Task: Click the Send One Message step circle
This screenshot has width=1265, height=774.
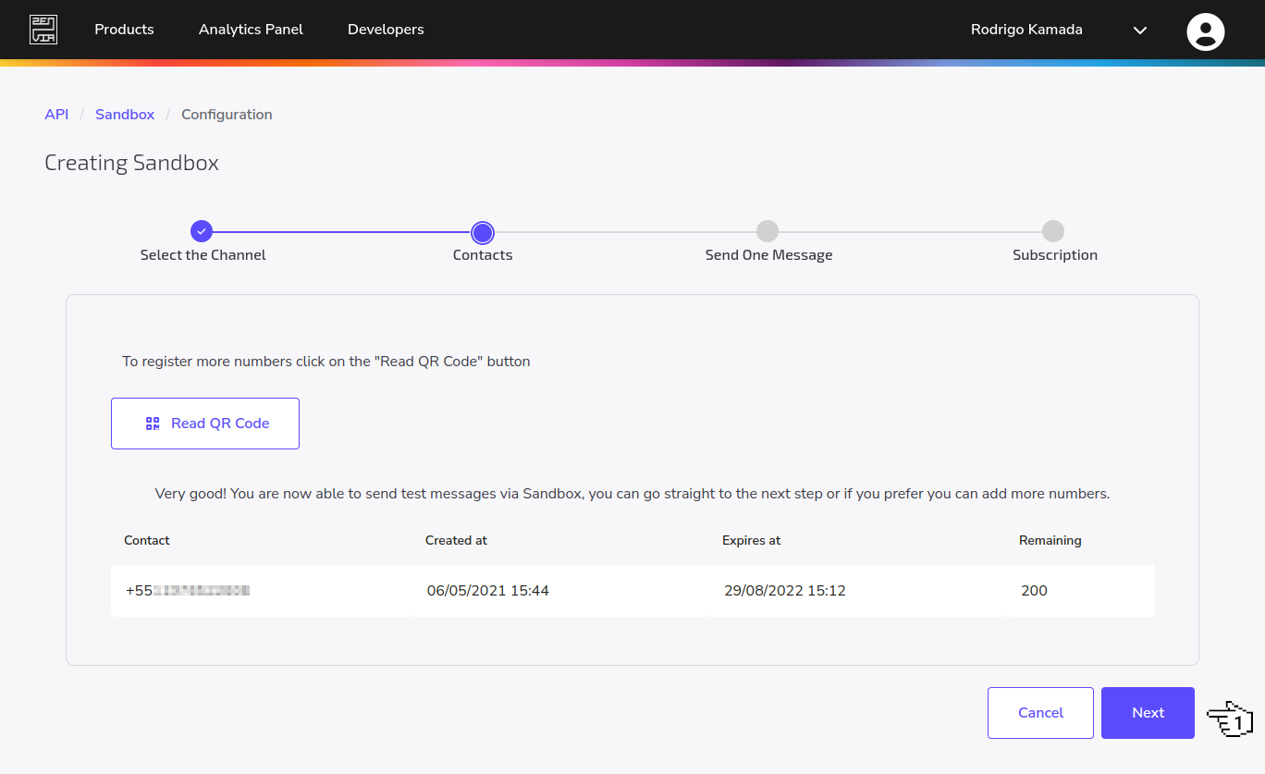Action: coord(768,232)
